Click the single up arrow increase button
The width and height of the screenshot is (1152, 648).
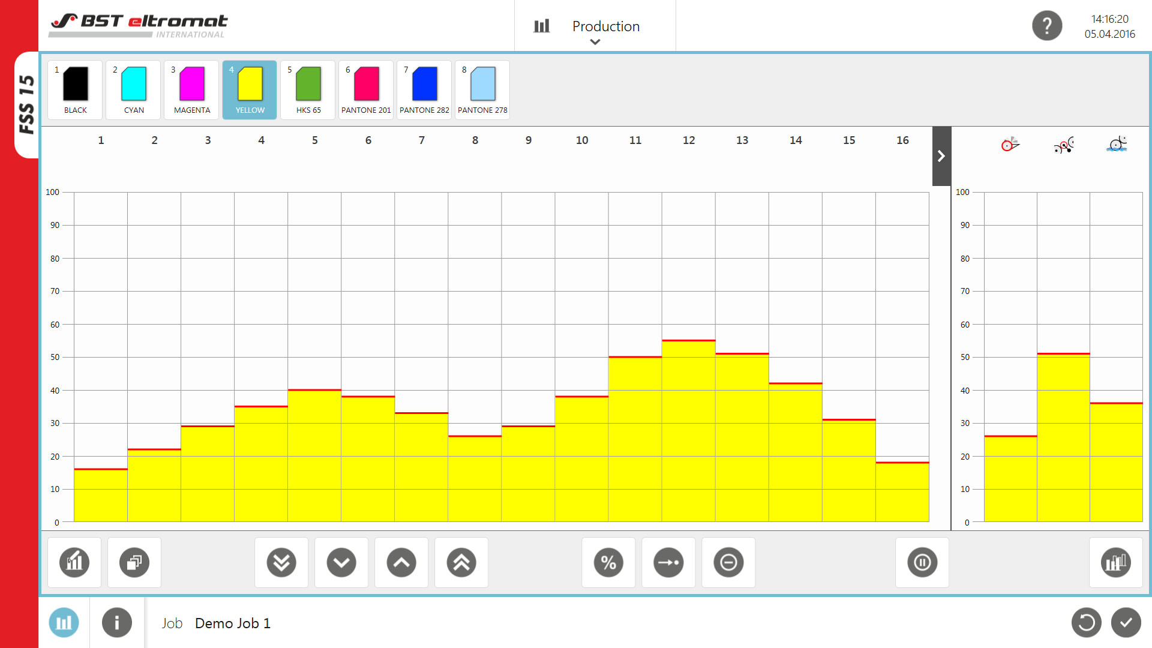click(x=401, y=562)
